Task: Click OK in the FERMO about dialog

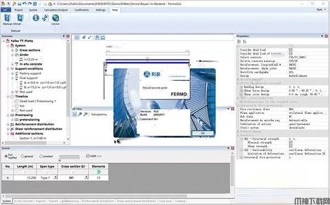Action: 202,133
